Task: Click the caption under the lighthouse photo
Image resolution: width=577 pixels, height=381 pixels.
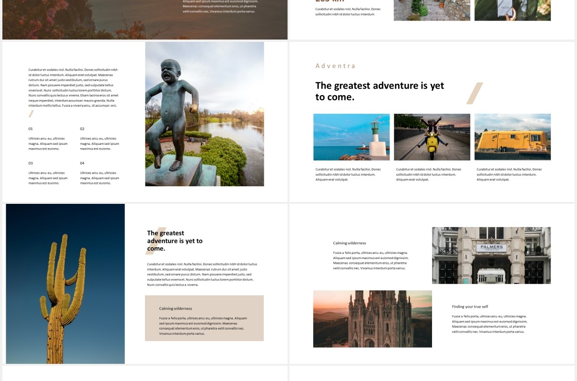Action: [x=348, y=174]
